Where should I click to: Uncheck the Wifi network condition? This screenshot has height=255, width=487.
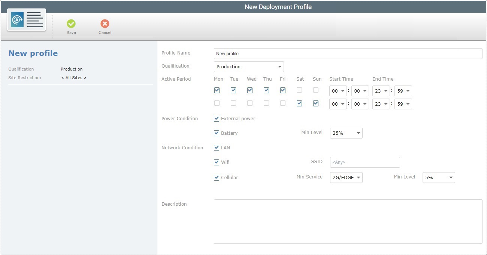coord(217,162)
